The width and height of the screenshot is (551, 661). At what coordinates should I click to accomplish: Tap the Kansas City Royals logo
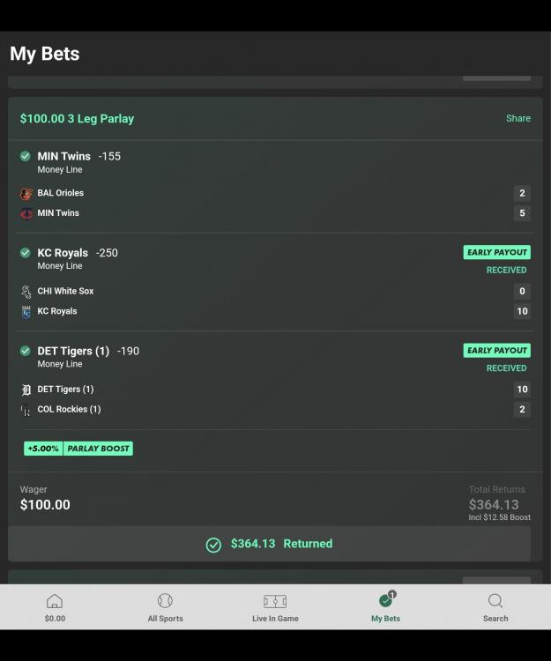click(26, 312)
